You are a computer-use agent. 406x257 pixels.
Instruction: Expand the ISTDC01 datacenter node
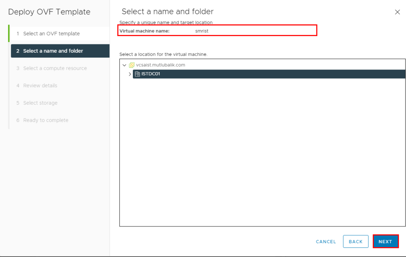tap(130, 74)
